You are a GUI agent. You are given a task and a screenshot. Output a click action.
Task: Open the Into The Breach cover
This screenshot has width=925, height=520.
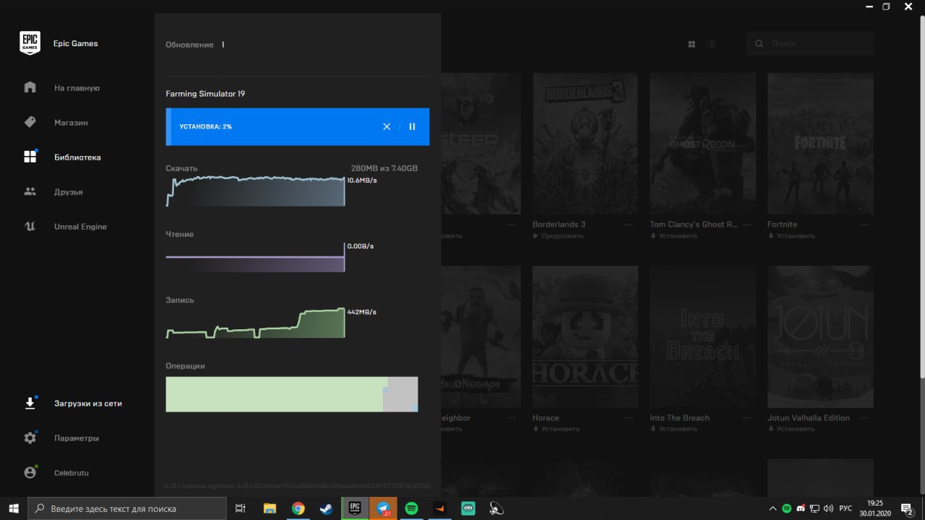coord(702,337)
